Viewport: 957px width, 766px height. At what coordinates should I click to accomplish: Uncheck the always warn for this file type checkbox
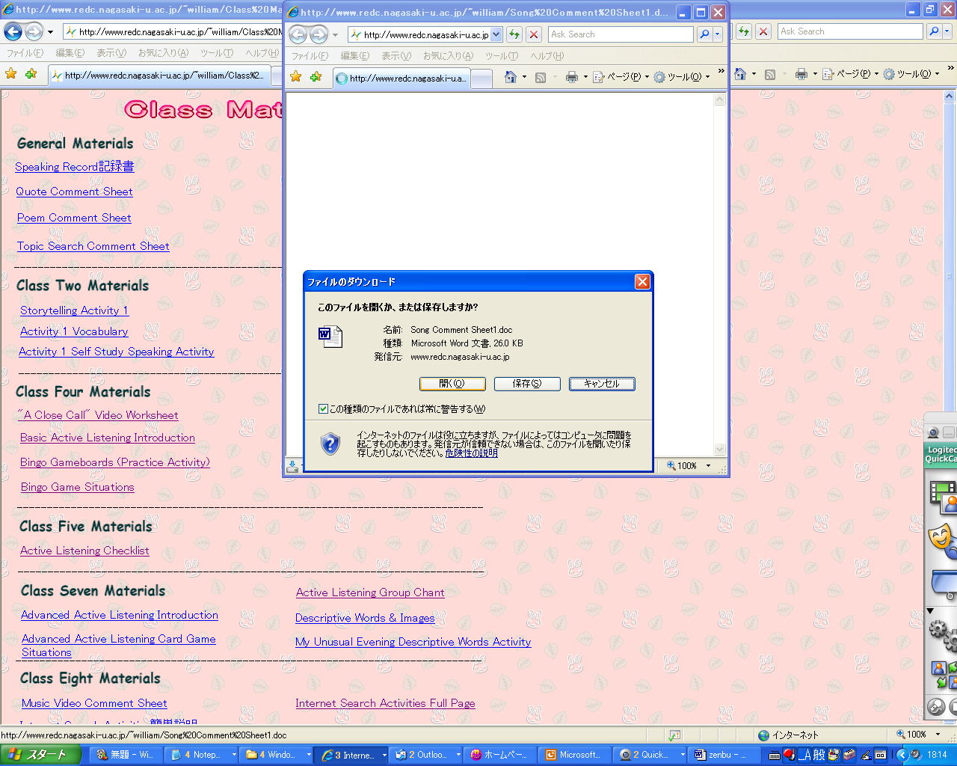click(x=323, y=408)
